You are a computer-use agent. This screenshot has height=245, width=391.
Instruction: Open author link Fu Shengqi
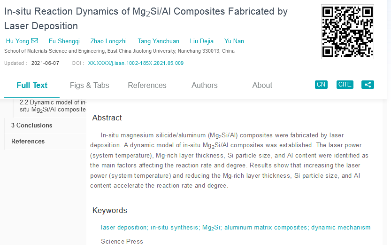(x=64, y=41)
